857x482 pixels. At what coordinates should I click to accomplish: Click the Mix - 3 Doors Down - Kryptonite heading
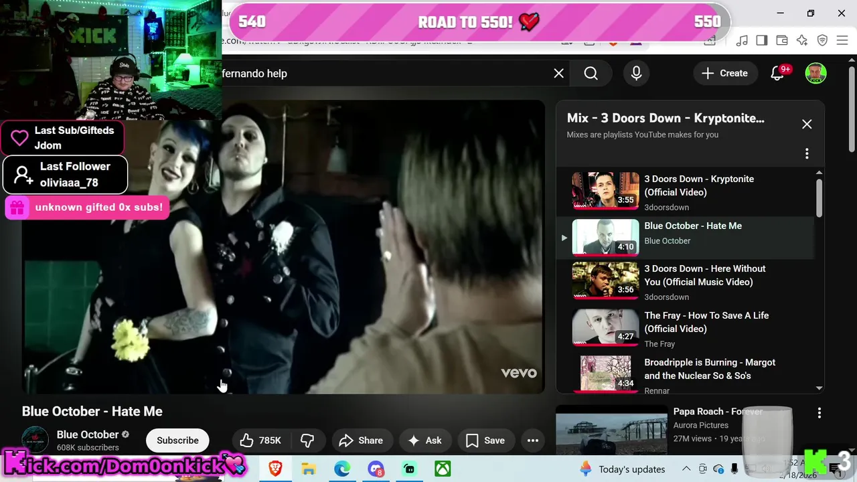666,118
